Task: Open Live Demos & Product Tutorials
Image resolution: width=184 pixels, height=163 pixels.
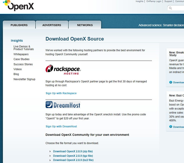Action: click(24, 48)
